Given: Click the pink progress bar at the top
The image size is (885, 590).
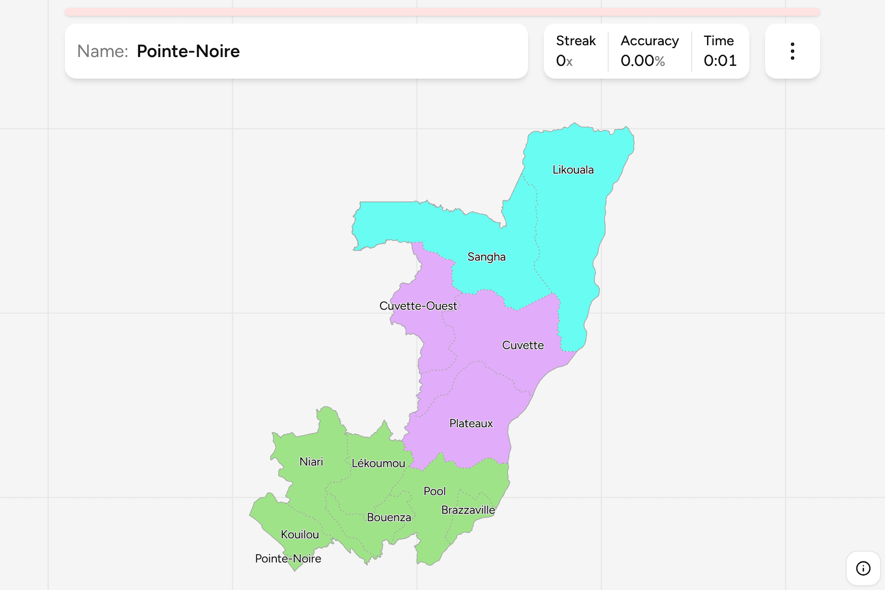Looking at the screenshot, I should [442, 12].
